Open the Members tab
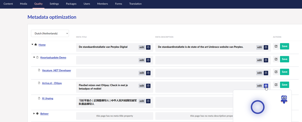 point(102,4)
